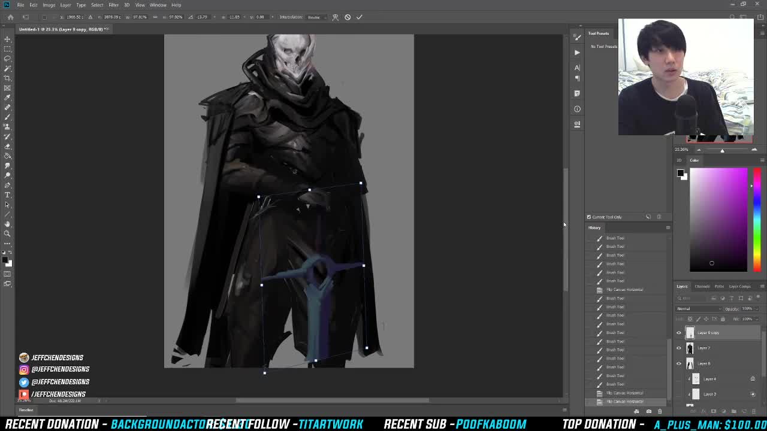Select the Crop tool
The width and height of the screenshot is (767, 431).
(7, 77)
